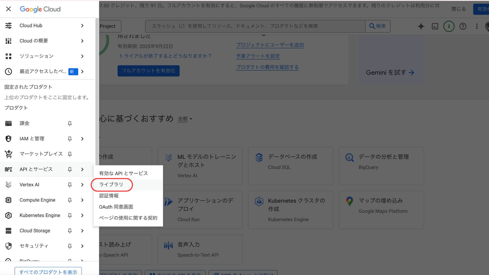Screen dimensions: 489x275
Task: Activate Cloud Shell terminal icon
Action: click(x=435, y=26)
